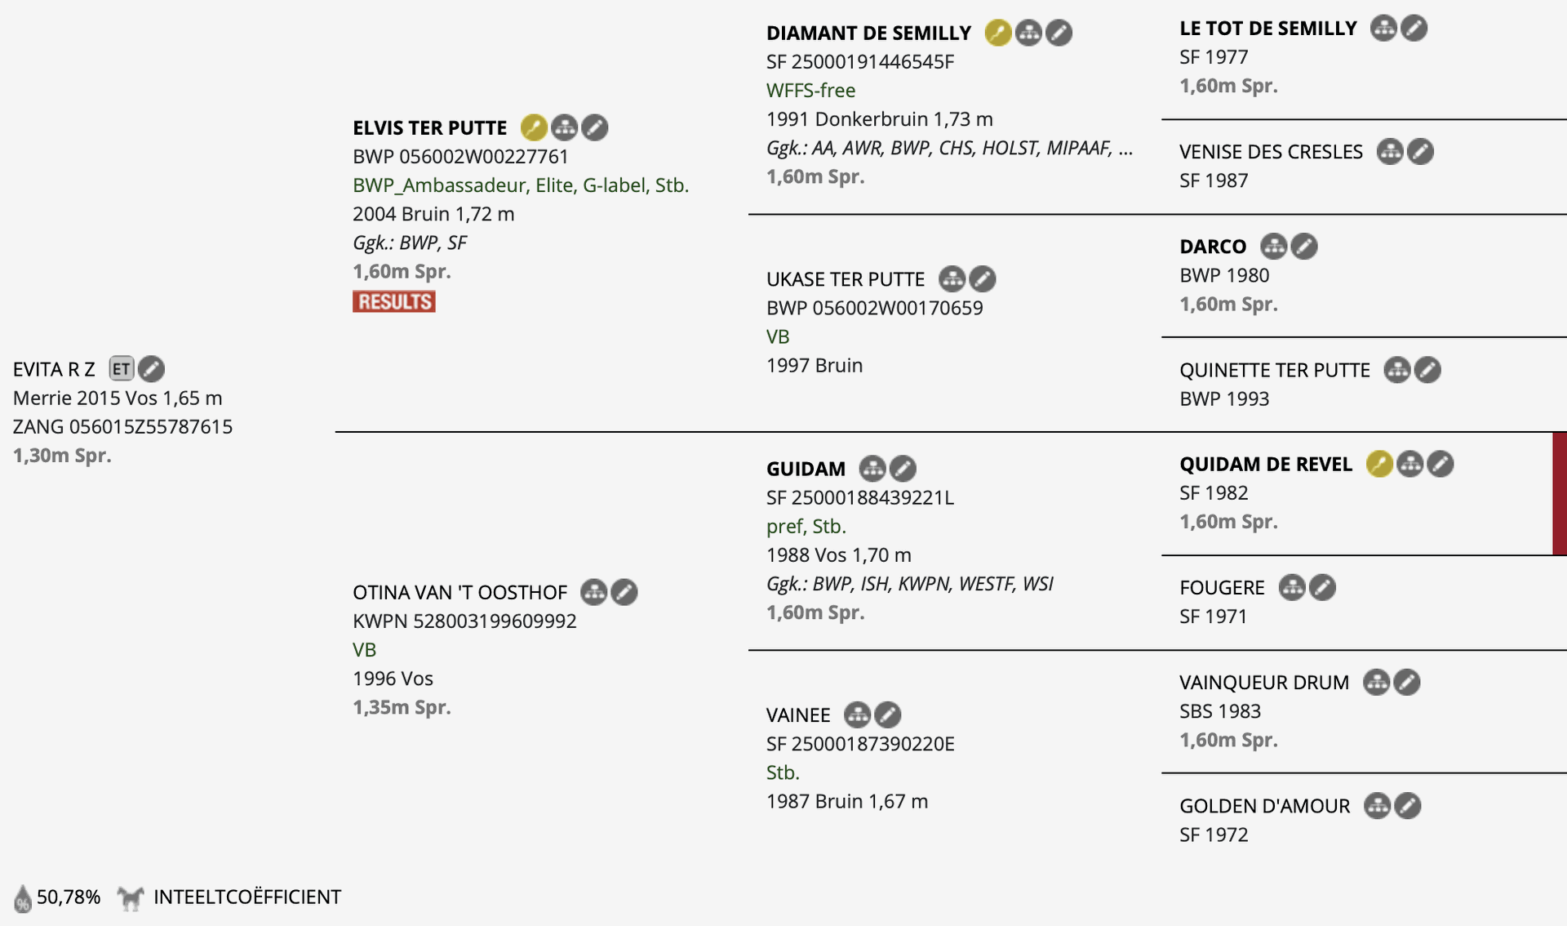Image resolution: width=1567 pixels, height=926 pixels.
Task: Click edit pencil next to Quinette Ter Putte
Action: pos(1427,370)
